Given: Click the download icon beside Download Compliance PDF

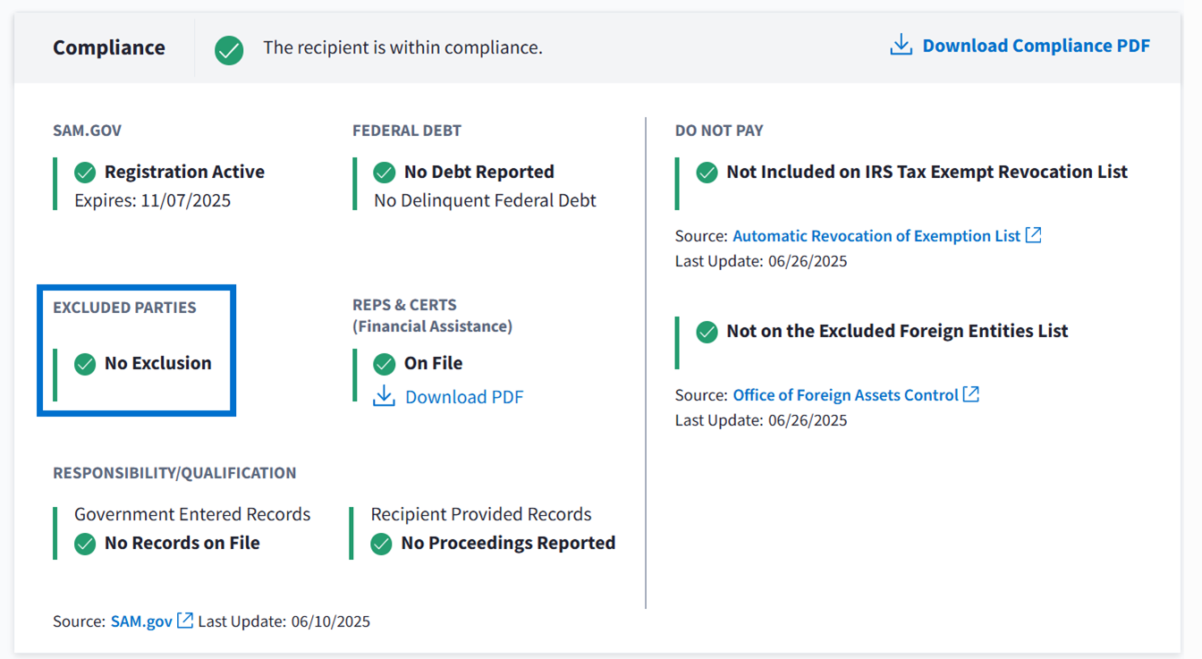Looking at the screenshot, I should tap(901, 46).
